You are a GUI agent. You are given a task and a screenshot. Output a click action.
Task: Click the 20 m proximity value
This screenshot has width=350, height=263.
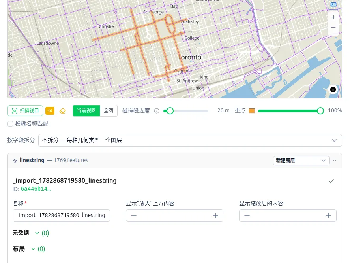tap(223, 111)
